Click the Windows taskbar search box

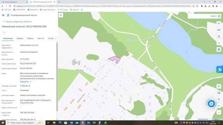point(25,123)
